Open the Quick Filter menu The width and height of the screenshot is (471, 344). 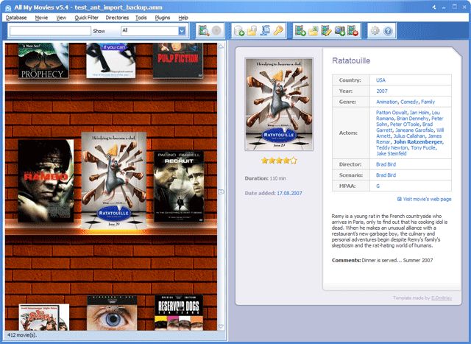tap(87, 18)
